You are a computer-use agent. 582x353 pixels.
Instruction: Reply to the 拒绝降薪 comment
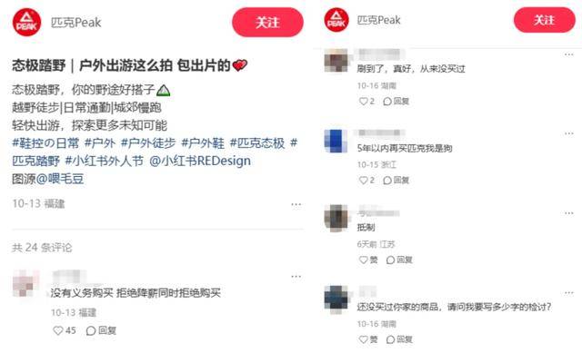101,330
